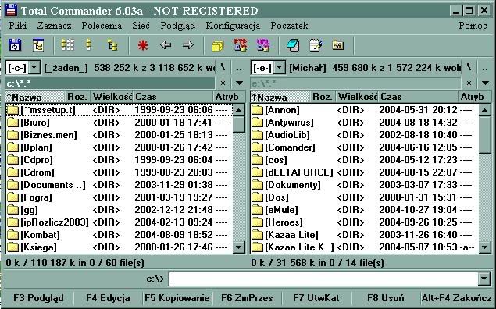Click the F5 Kopiowanie button

177,298
